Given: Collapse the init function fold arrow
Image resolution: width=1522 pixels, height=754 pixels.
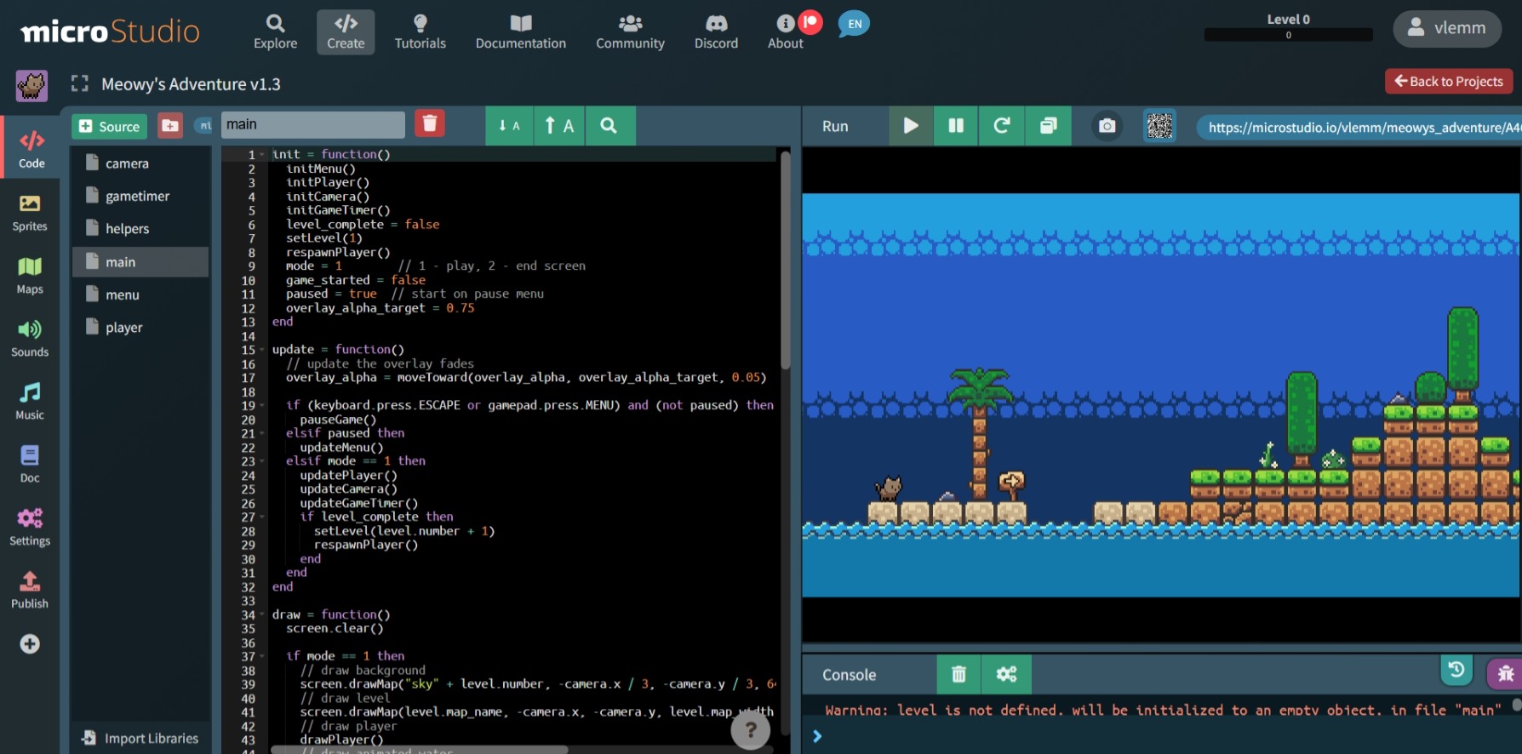Looking at the screenshot, I should coord(262,155).
